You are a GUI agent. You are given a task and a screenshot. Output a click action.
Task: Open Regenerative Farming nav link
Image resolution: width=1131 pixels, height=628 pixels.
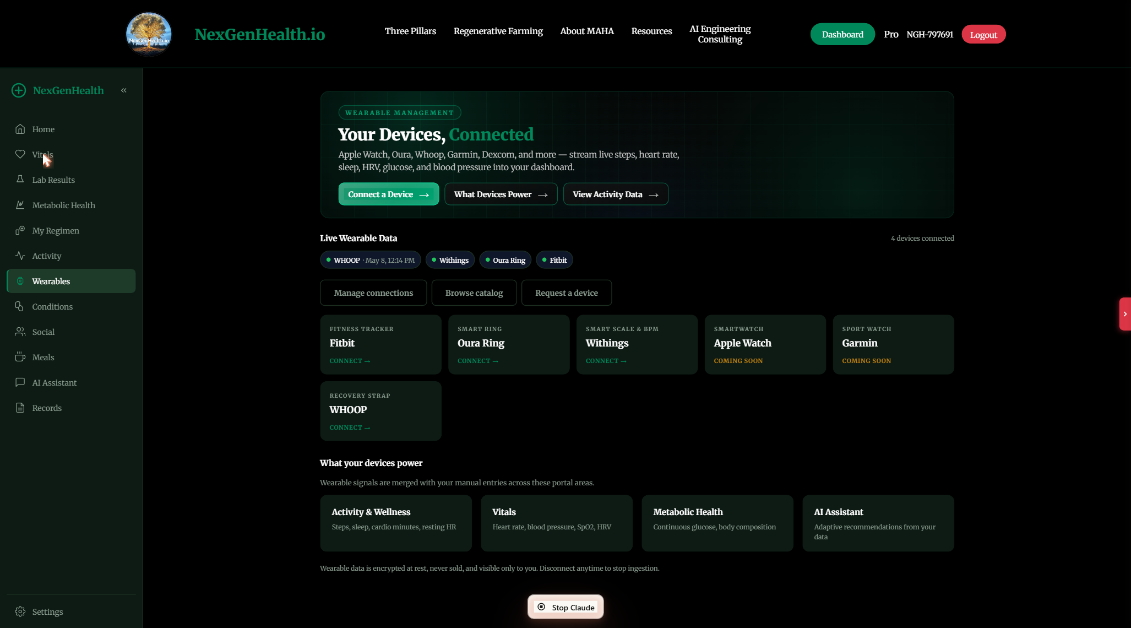coord(498,31)
